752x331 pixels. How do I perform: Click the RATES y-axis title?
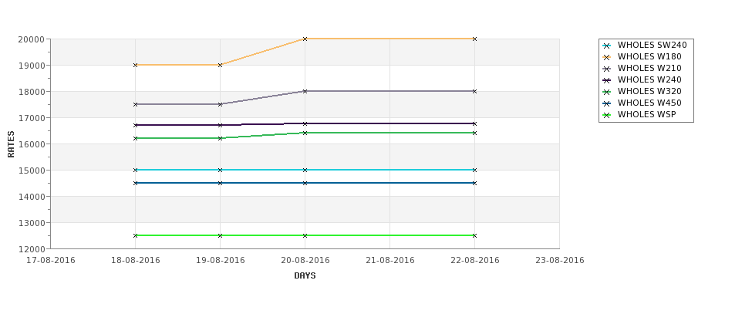pos(11,144)
